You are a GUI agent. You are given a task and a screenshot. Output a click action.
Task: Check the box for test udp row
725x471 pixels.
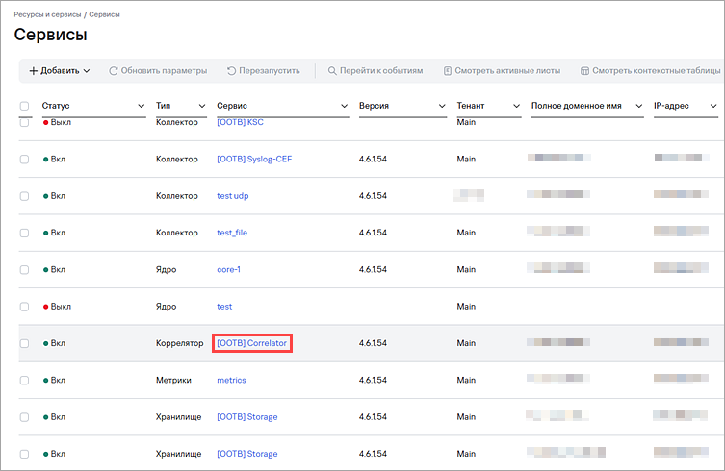point(24,196)
